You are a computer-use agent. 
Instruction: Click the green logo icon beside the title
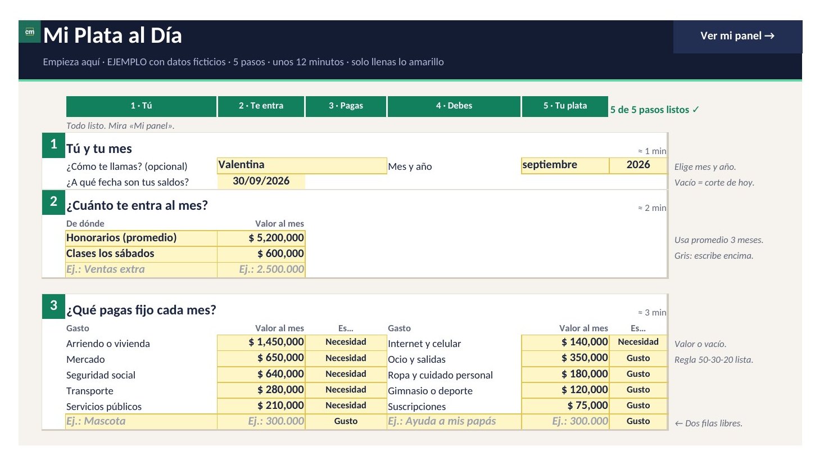30,32
